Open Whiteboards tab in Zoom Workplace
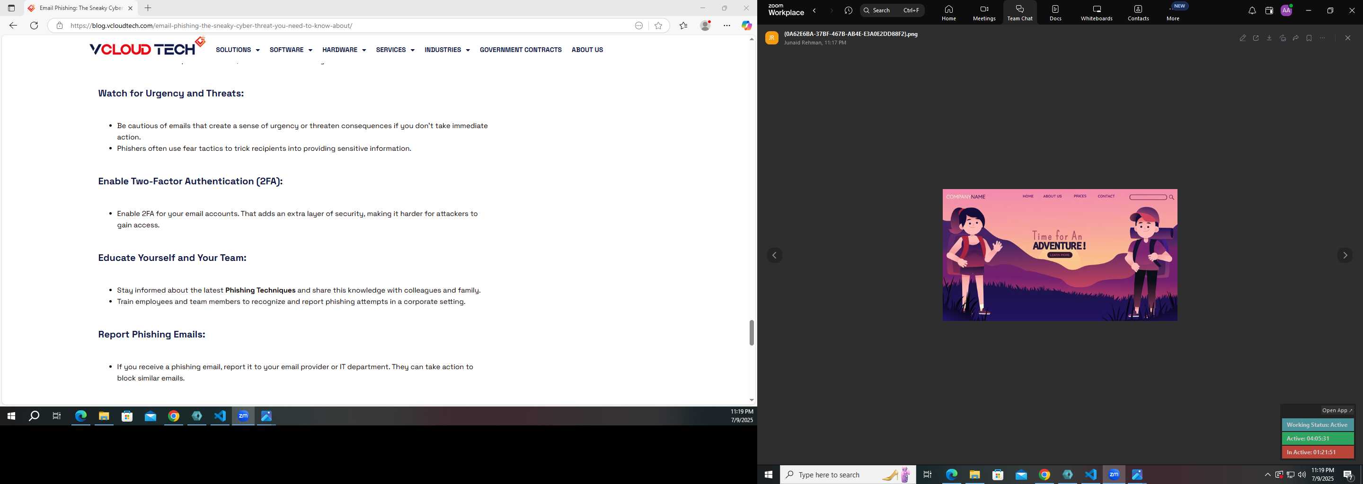Viewport: 1363px width, 484px height. pyautogui.click(x=1097, y=13)
